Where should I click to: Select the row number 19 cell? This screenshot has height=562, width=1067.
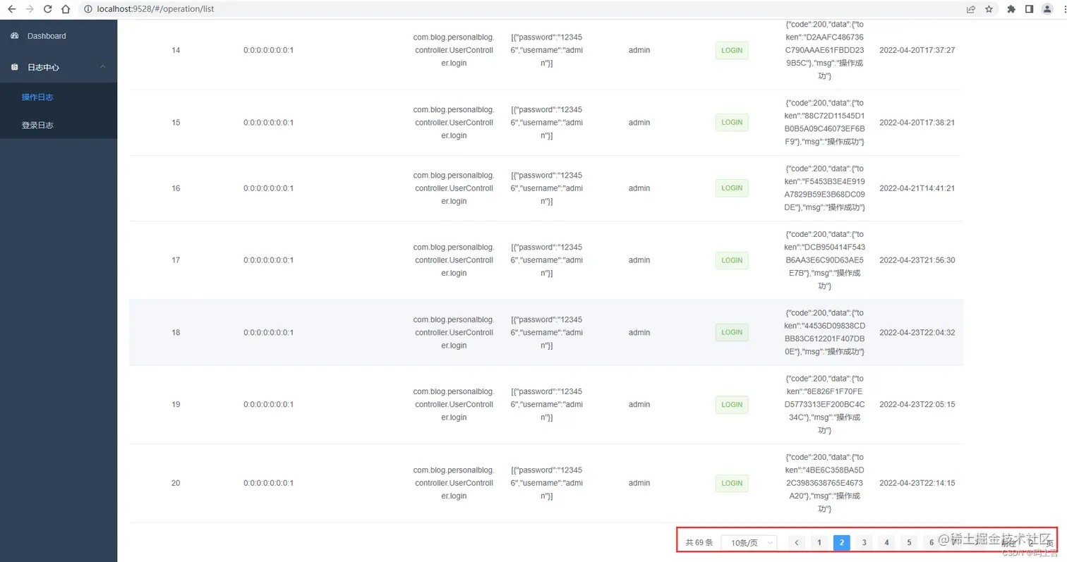176,405
